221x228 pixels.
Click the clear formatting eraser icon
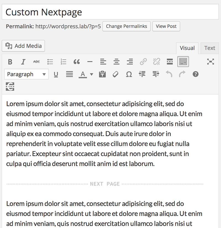pyautogui.click(x=115, y=74)
